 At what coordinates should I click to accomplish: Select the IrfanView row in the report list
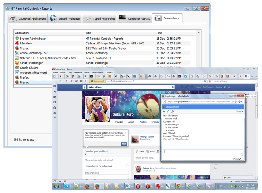(103, 43)
